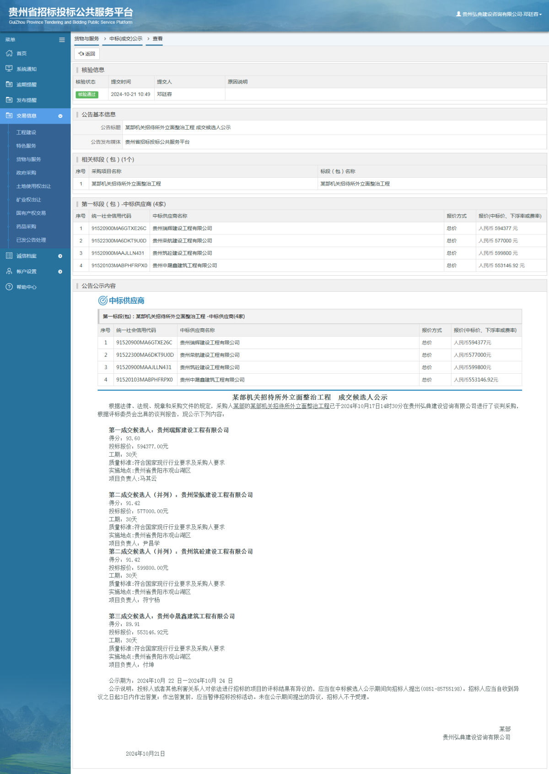Open 逾期提醒 menu item

click(x=27, y=85)
